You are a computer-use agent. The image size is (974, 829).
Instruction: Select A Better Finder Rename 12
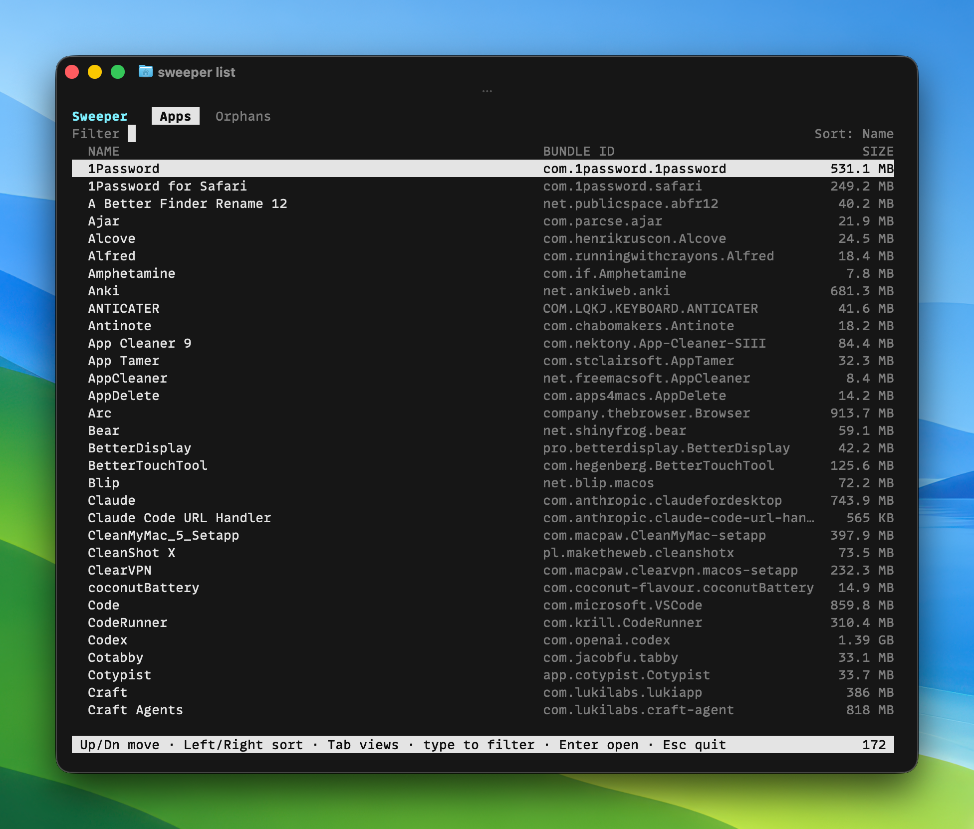point(483,204)
